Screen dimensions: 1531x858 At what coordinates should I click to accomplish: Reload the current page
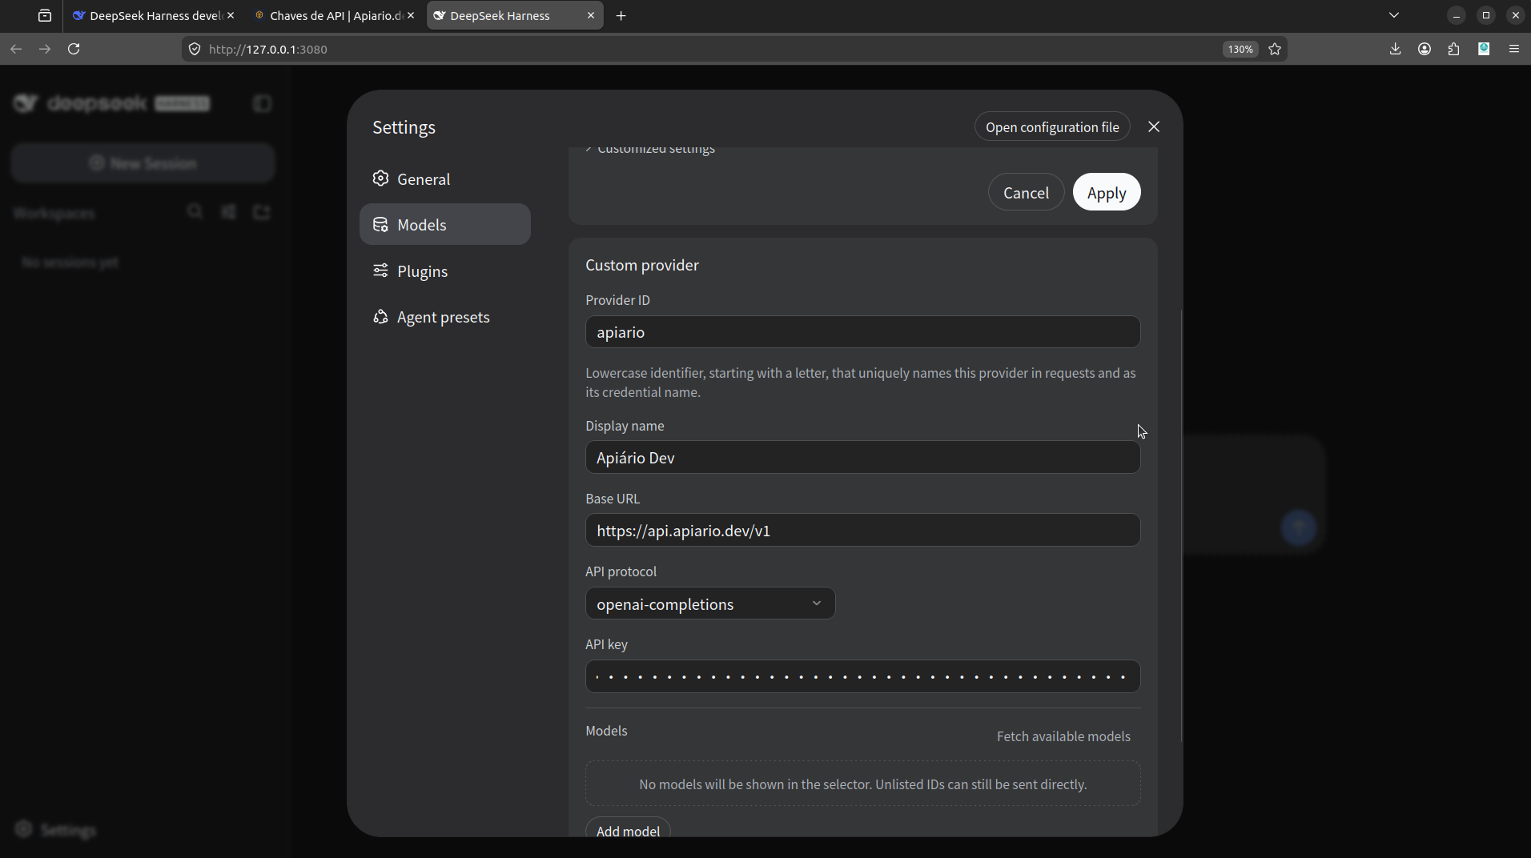[x=74, y=49]
